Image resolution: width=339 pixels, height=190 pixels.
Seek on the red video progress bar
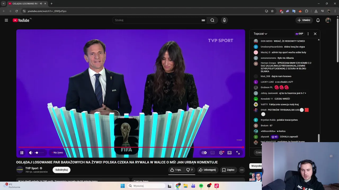pyautogui.click(x=131, y=147)
